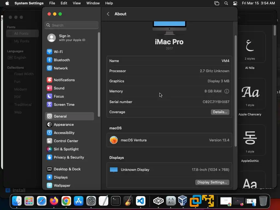Viewport: 280px width, 210px height.
Task: Go back from the About page
Action: 108,14
